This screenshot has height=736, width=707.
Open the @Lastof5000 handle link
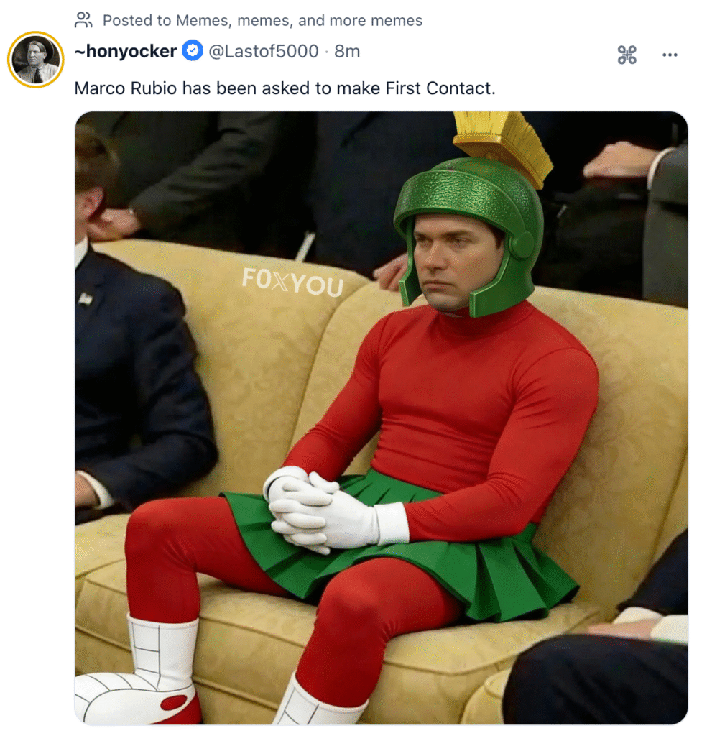click(263, 51)
